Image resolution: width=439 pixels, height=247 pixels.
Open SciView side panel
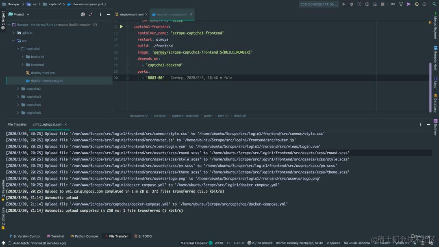coord(435,127)
